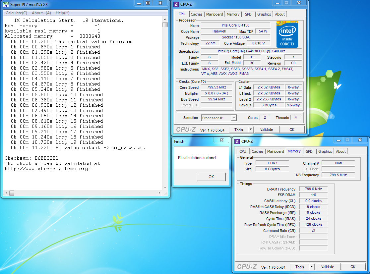
Task: Click Super PI vertical scrollbar down arrow
Action: [165, 188]
